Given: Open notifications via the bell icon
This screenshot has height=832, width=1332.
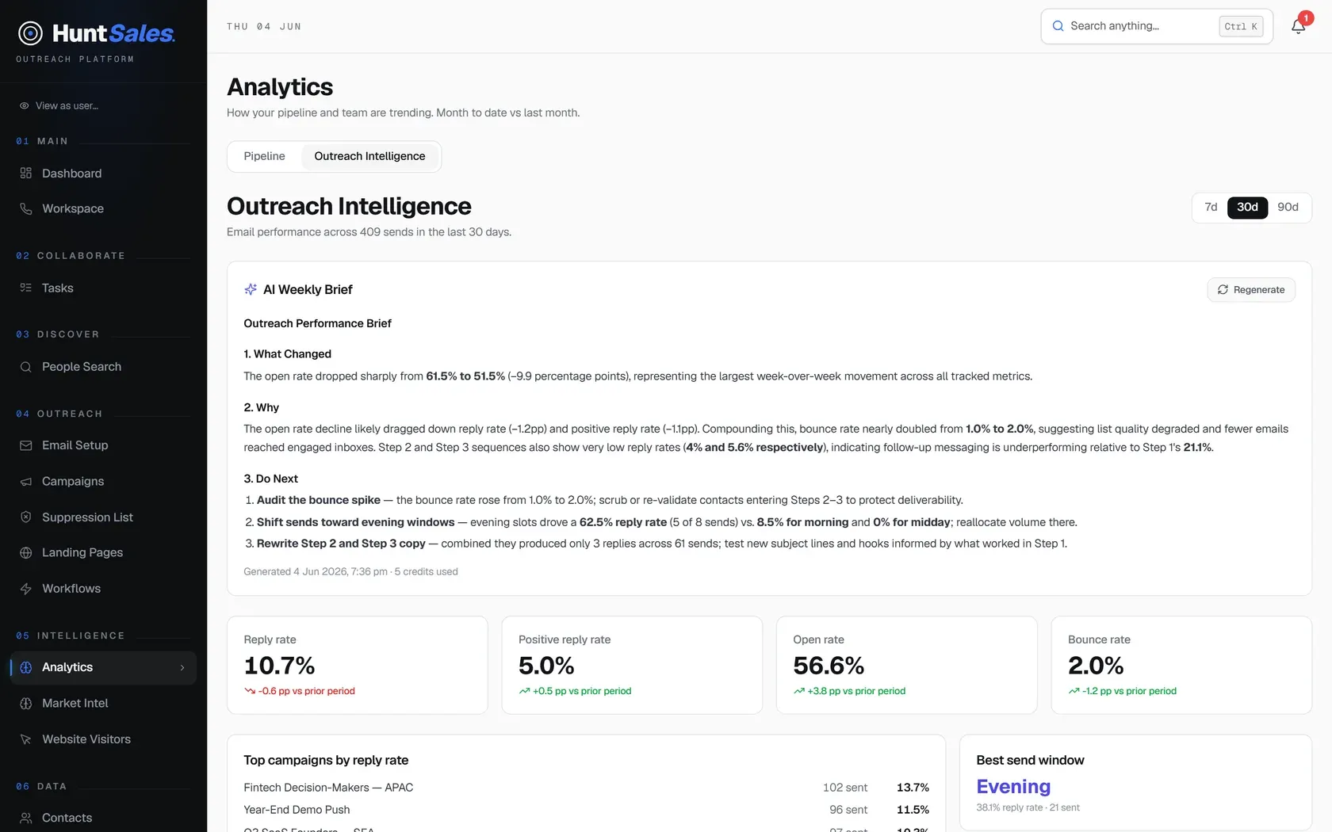Looking at the screenshot, I should (1298, 26).
